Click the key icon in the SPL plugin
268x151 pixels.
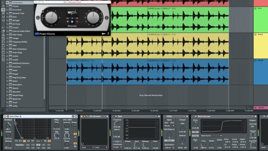pos(104,34)
